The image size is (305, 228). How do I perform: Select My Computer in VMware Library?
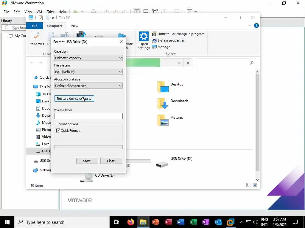18,36
